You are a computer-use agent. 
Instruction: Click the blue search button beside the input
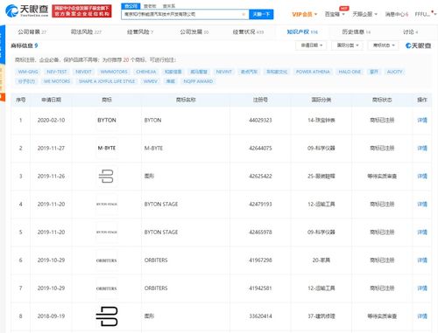tap(261, 14)
